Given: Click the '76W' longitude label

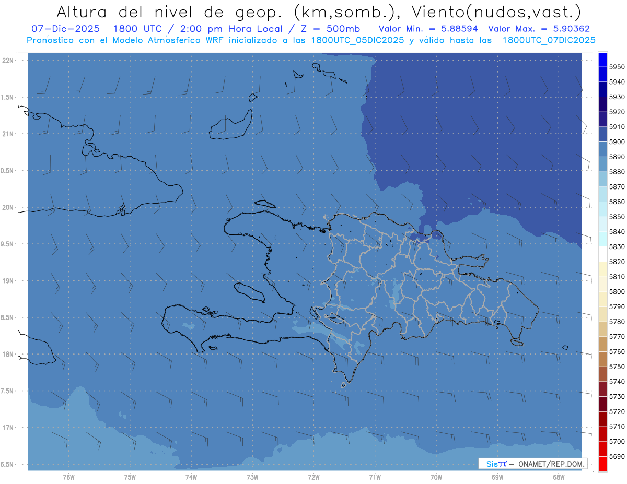Looking at the screenshot, I should [68, 477].
